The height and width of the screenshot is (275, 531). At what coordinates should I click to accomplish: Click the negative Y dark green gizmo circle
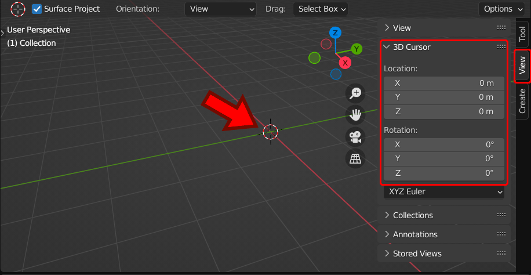pyautogui.click(x=315, y=58)
